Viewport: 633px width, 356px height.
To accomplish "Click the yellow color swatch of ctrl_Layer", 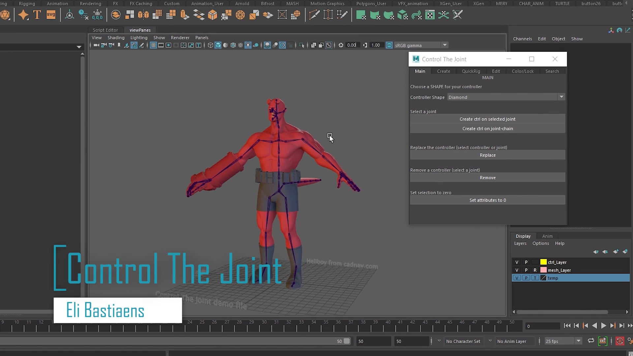I will click(x=543, y=262).
